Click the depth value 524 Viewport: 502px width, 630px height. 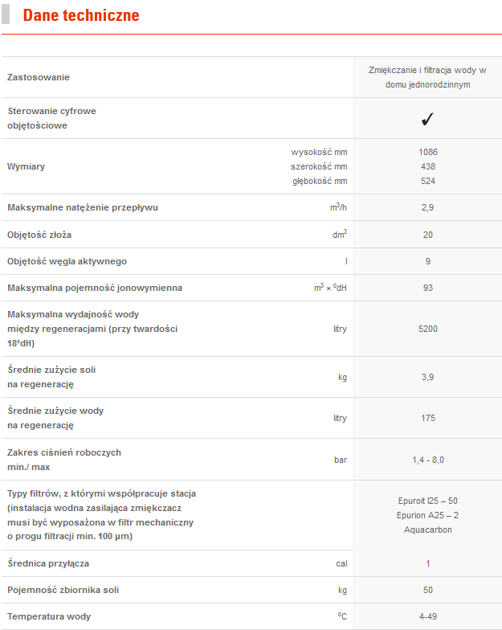[x=427, y=181]
